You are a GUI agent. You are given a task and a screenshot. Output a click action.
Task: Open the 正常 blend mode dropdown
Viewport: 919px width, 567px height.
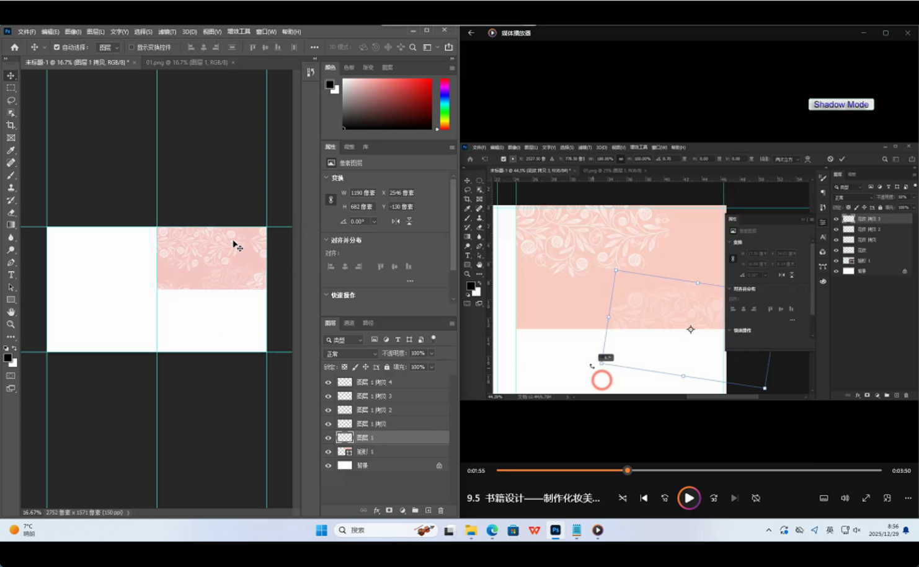pyautogui.click(x=350, y=353)
